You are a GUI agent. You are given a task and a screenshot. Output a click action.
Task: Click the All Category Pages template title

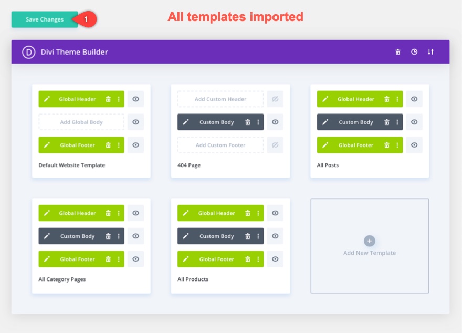tap(62, 279)
